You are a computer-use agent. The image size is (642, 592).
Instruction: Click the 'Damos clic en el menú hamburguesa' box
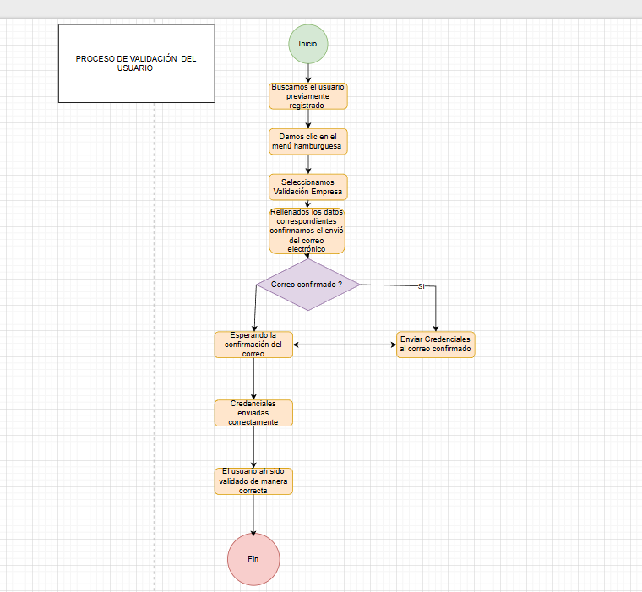[x=307, y=141]
